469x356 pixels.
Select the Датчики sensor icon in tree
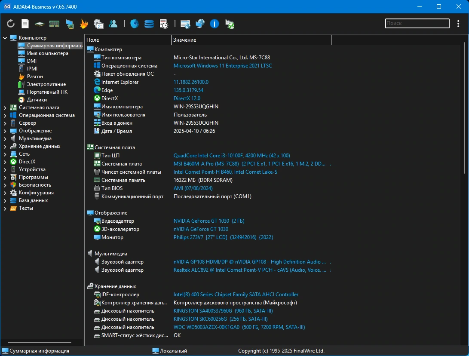coord(21,100)
